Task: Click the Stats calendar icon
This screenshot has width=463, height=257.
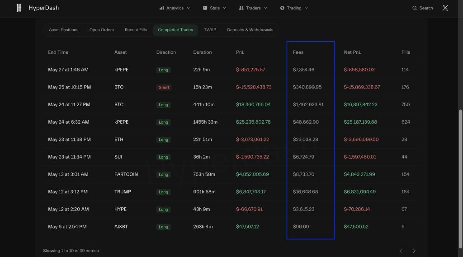Action: [205, 8]
